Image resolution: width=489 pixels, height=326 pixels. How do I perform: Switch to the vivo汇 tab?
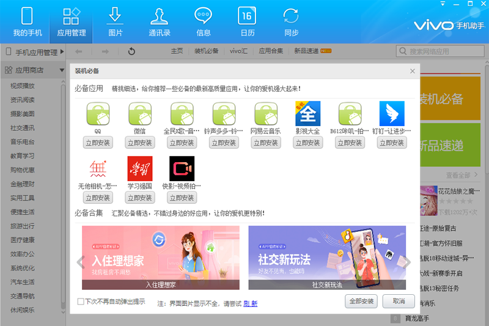pos(238,51)
